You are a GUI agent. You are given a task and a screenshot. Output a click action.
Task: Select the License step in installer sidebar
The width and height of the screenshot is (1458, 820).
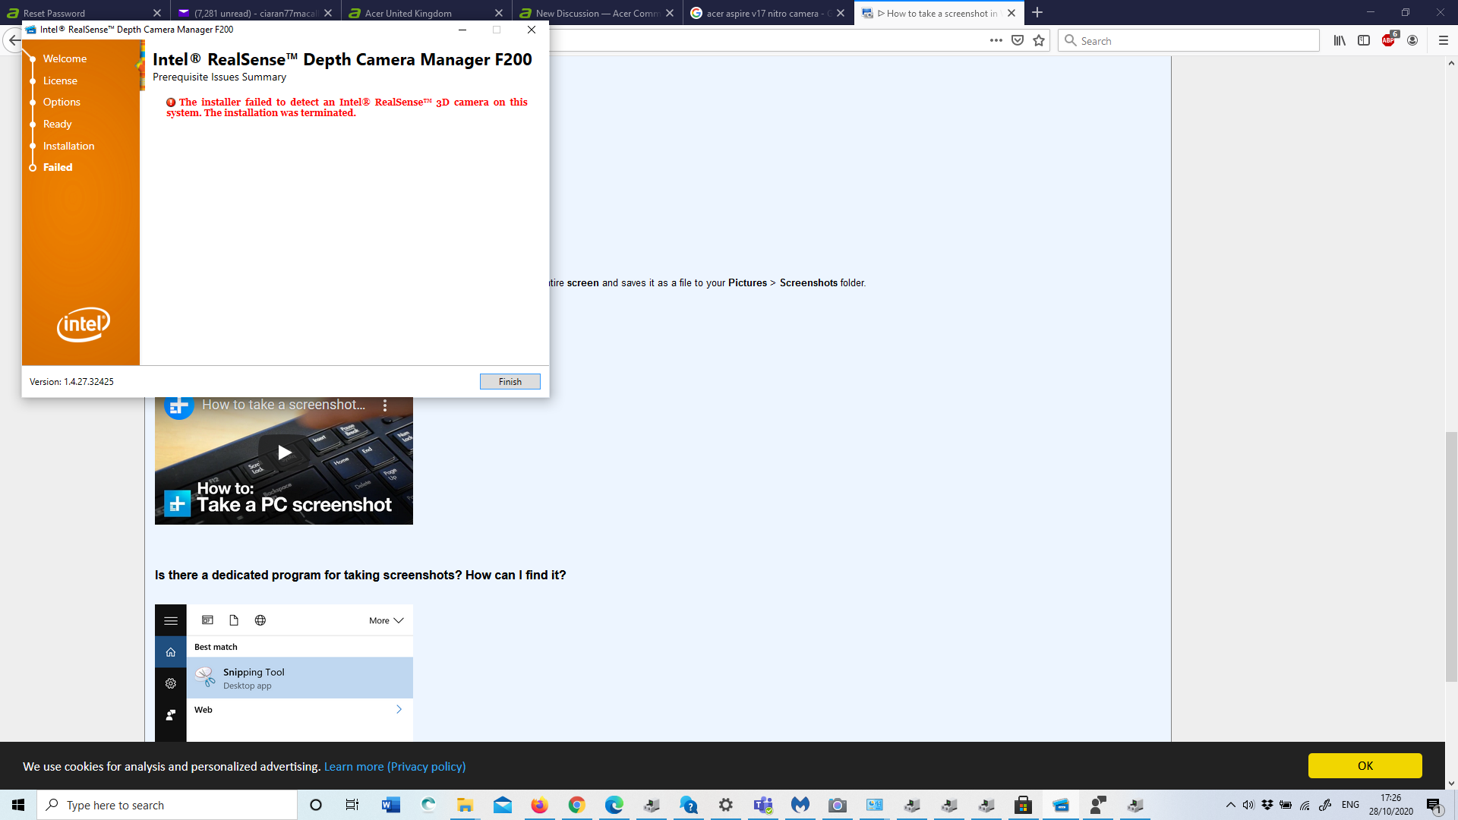(x=60, y=80)
